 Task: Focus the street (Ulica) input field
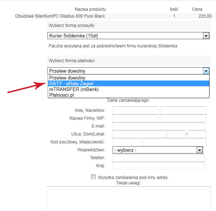(139, 134)
